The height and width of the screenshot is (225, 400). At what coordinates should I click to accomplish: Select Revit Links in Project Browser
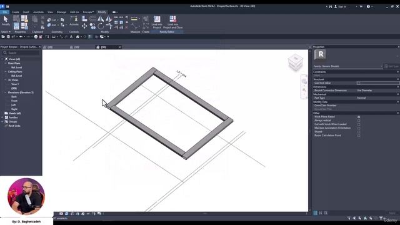[14, 126]
